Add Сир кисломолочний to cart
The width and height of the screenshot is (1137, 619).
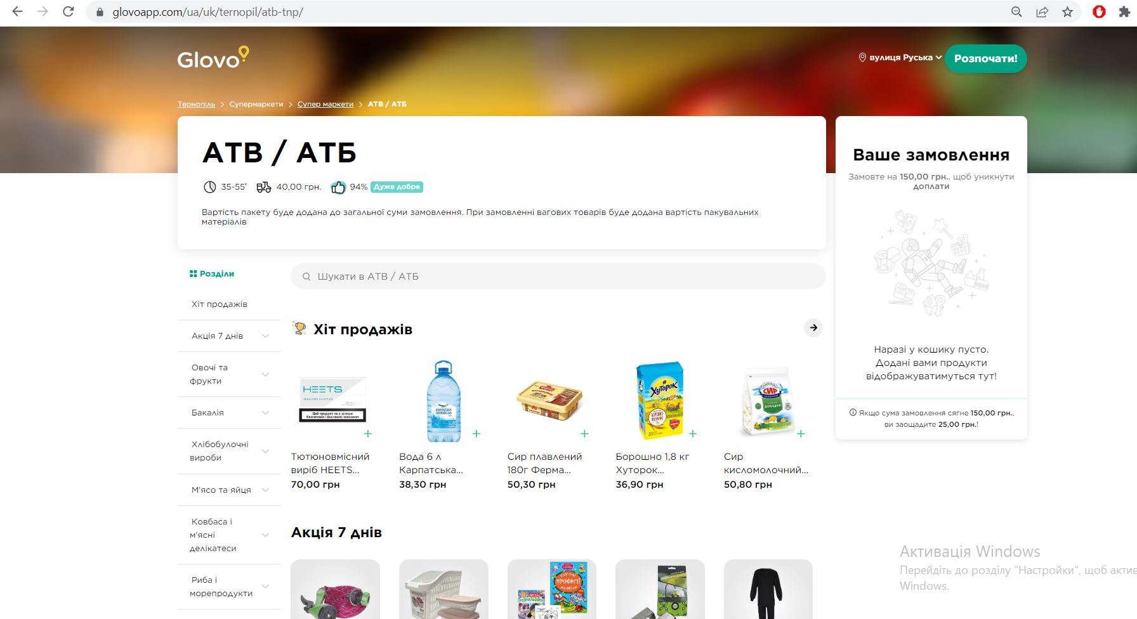click(801, 434)
